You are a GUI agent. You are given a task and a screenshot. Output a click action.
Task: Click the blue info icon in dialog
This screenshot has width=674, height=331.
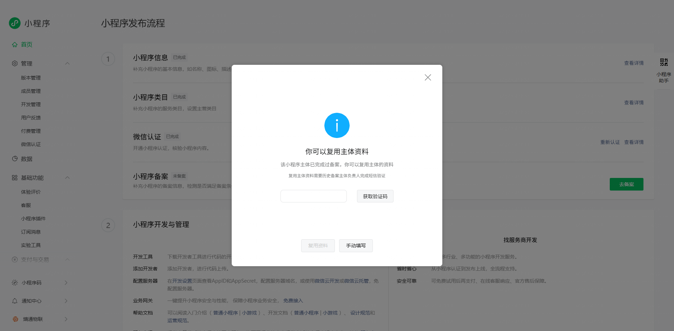(337, 125)
